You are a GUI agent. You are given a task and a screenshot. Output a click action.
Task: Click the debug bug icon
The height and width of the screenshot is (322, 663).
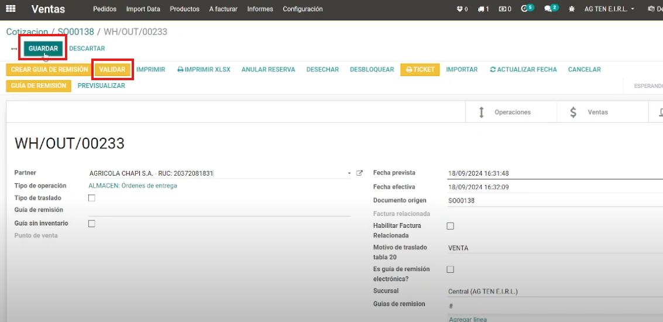pyautogui.click(x=572, y=9)
